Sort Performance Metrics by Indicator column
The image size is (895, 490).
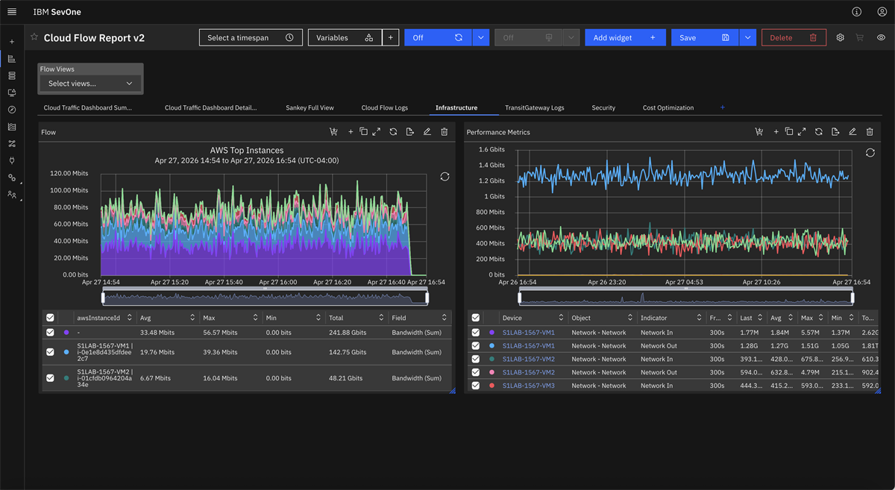pos(699,318)
